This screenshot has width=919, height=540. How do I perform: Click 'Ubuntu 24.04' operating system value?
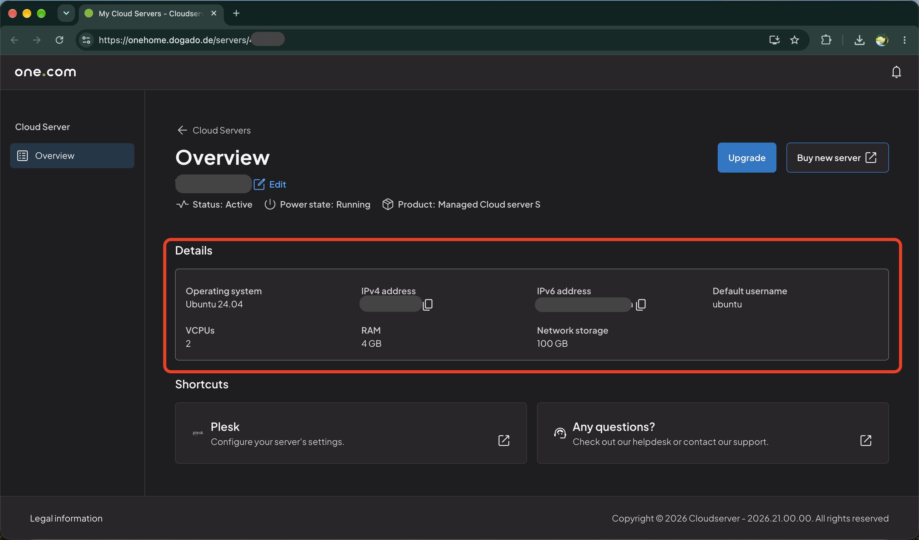pos(214,304)
